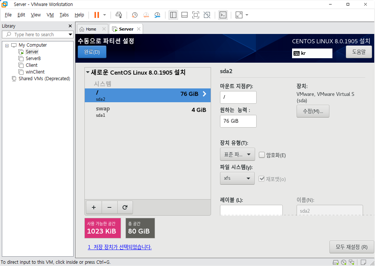Select Shared VMs (Deprecated) in the library

tap(44, 79)
